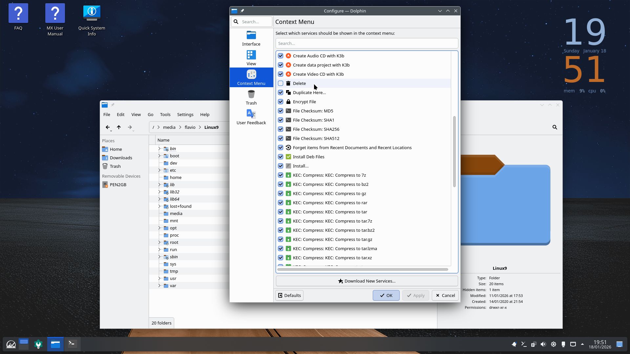Open the Tools menu

click(x=165, y=114)
